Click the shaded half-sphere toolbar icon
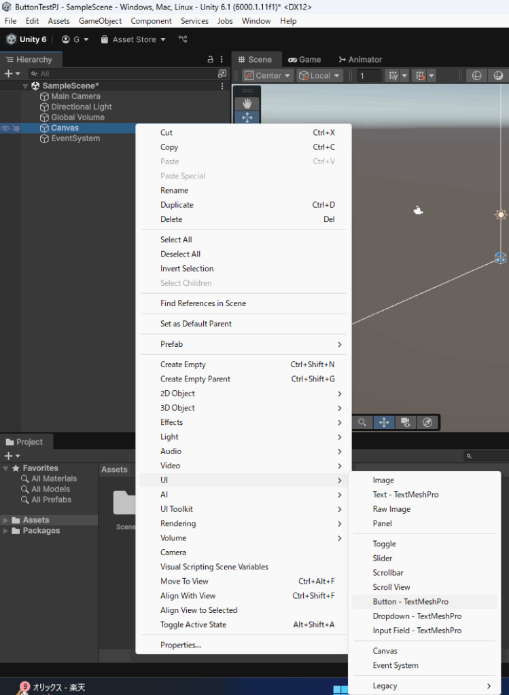 click(498, 75)
